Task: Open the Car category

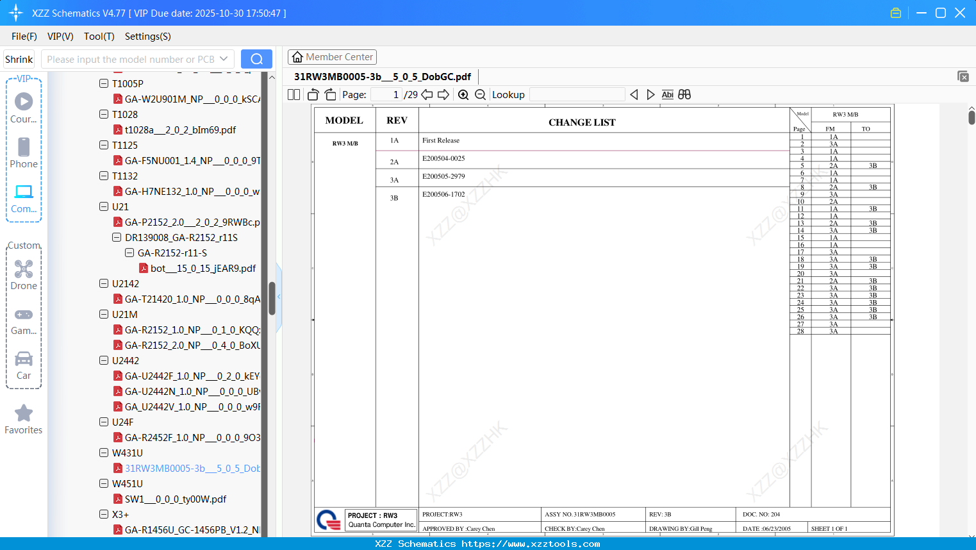Action: [x=24, y=365]
